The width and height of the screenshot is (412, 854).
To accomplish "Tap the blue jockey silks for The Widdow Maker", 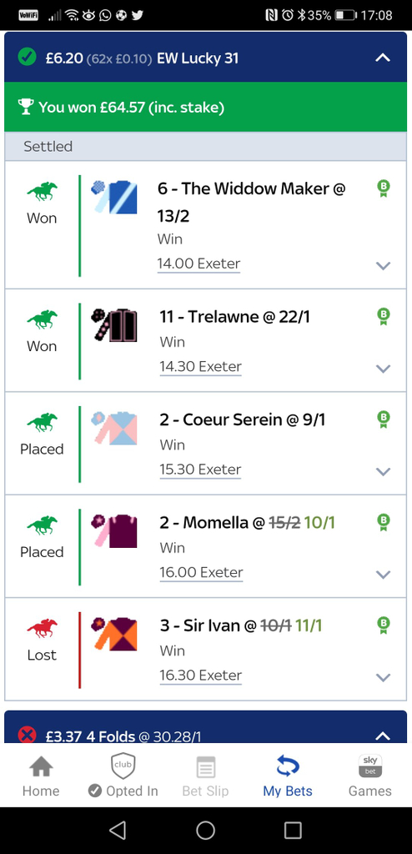I will tap(114, 197).
